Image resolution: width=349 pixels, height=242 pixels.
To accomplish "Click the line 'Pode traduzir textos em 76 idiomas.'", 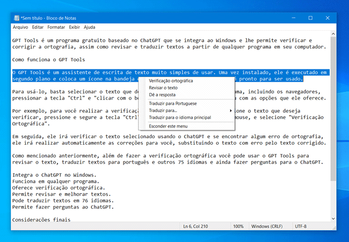I will coord(63,201).
